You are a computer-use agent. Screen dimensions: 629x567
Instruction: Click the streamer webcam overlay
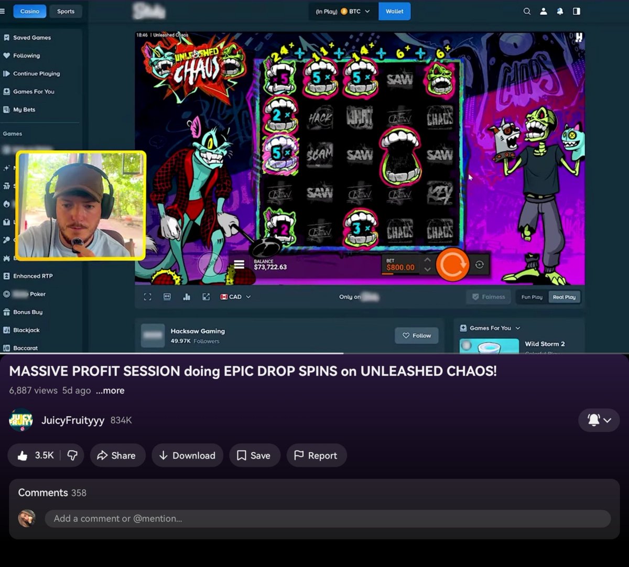[x=81, y=205]
